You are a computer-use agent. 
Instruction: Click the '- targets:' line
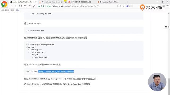click(35, 55)
